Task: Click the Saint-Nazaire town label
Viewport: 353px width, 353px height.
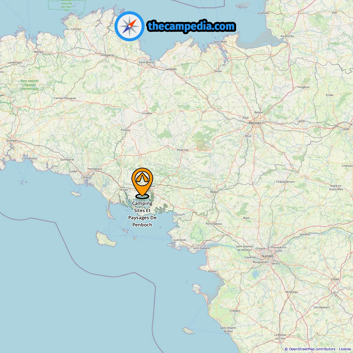Action: pyautogui.click(x=201, y=248)
